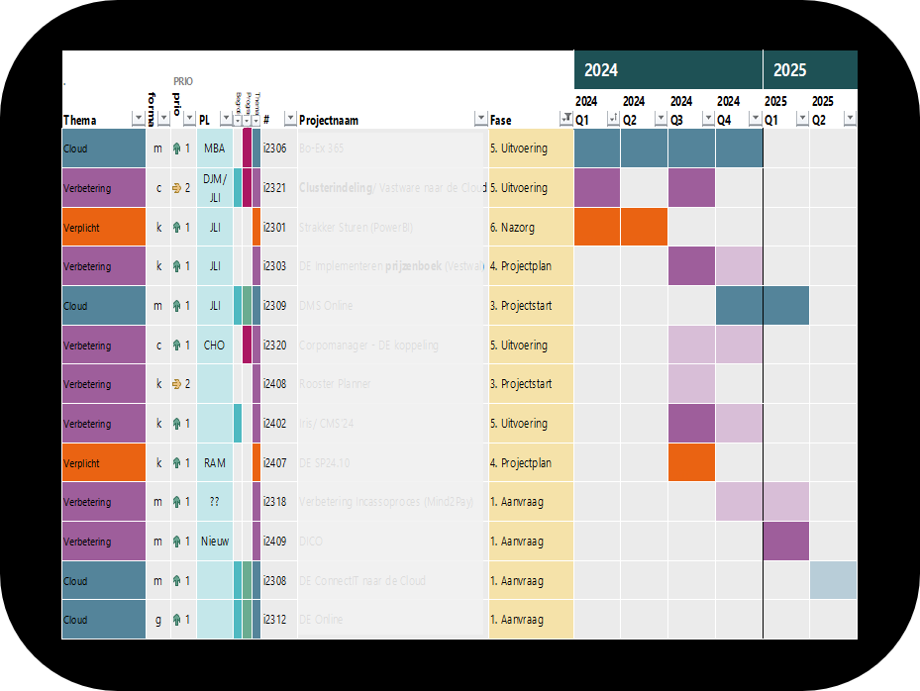Viewport: 920px width, 691px height.
Task: Click the green priority arrow in row i2409
Action: tap(177, 542)
